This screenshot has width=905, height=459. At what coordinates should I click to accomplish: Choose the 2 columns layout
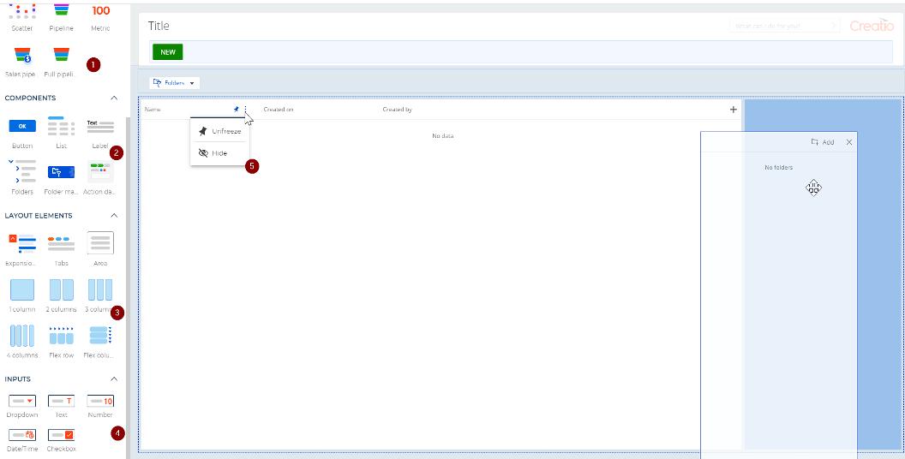click(61, 295)
